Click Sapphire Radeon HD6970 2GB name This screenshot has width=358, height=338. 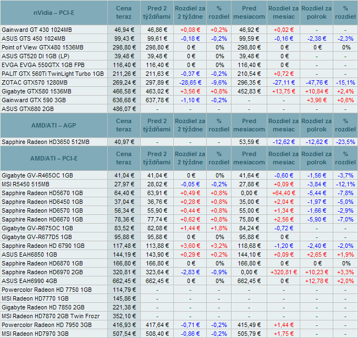(x=42, y=272)
